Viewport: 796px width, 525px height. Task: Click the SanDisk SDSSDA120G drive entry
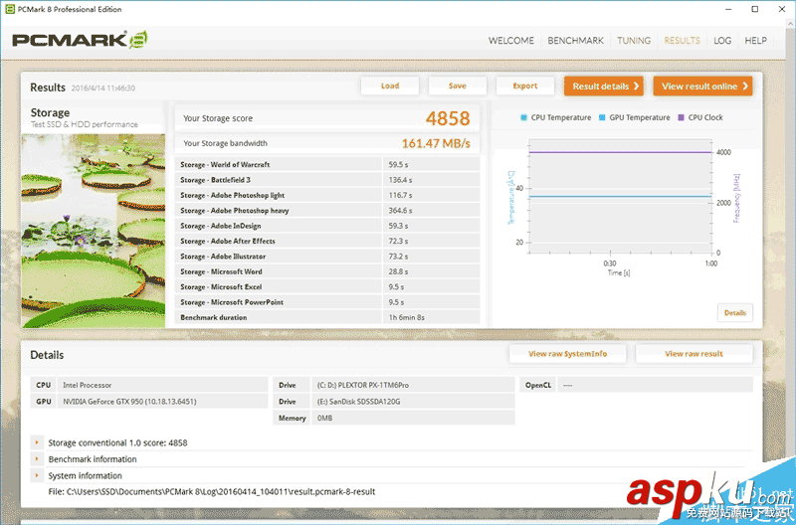pos(413,402)
